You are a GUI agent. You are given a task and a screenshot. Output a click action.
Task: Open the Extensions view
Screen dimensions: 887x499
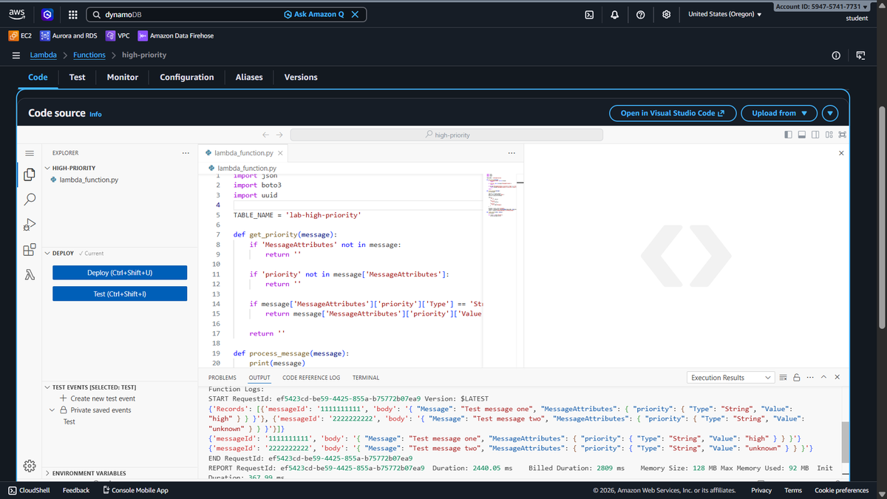[30, 250]
